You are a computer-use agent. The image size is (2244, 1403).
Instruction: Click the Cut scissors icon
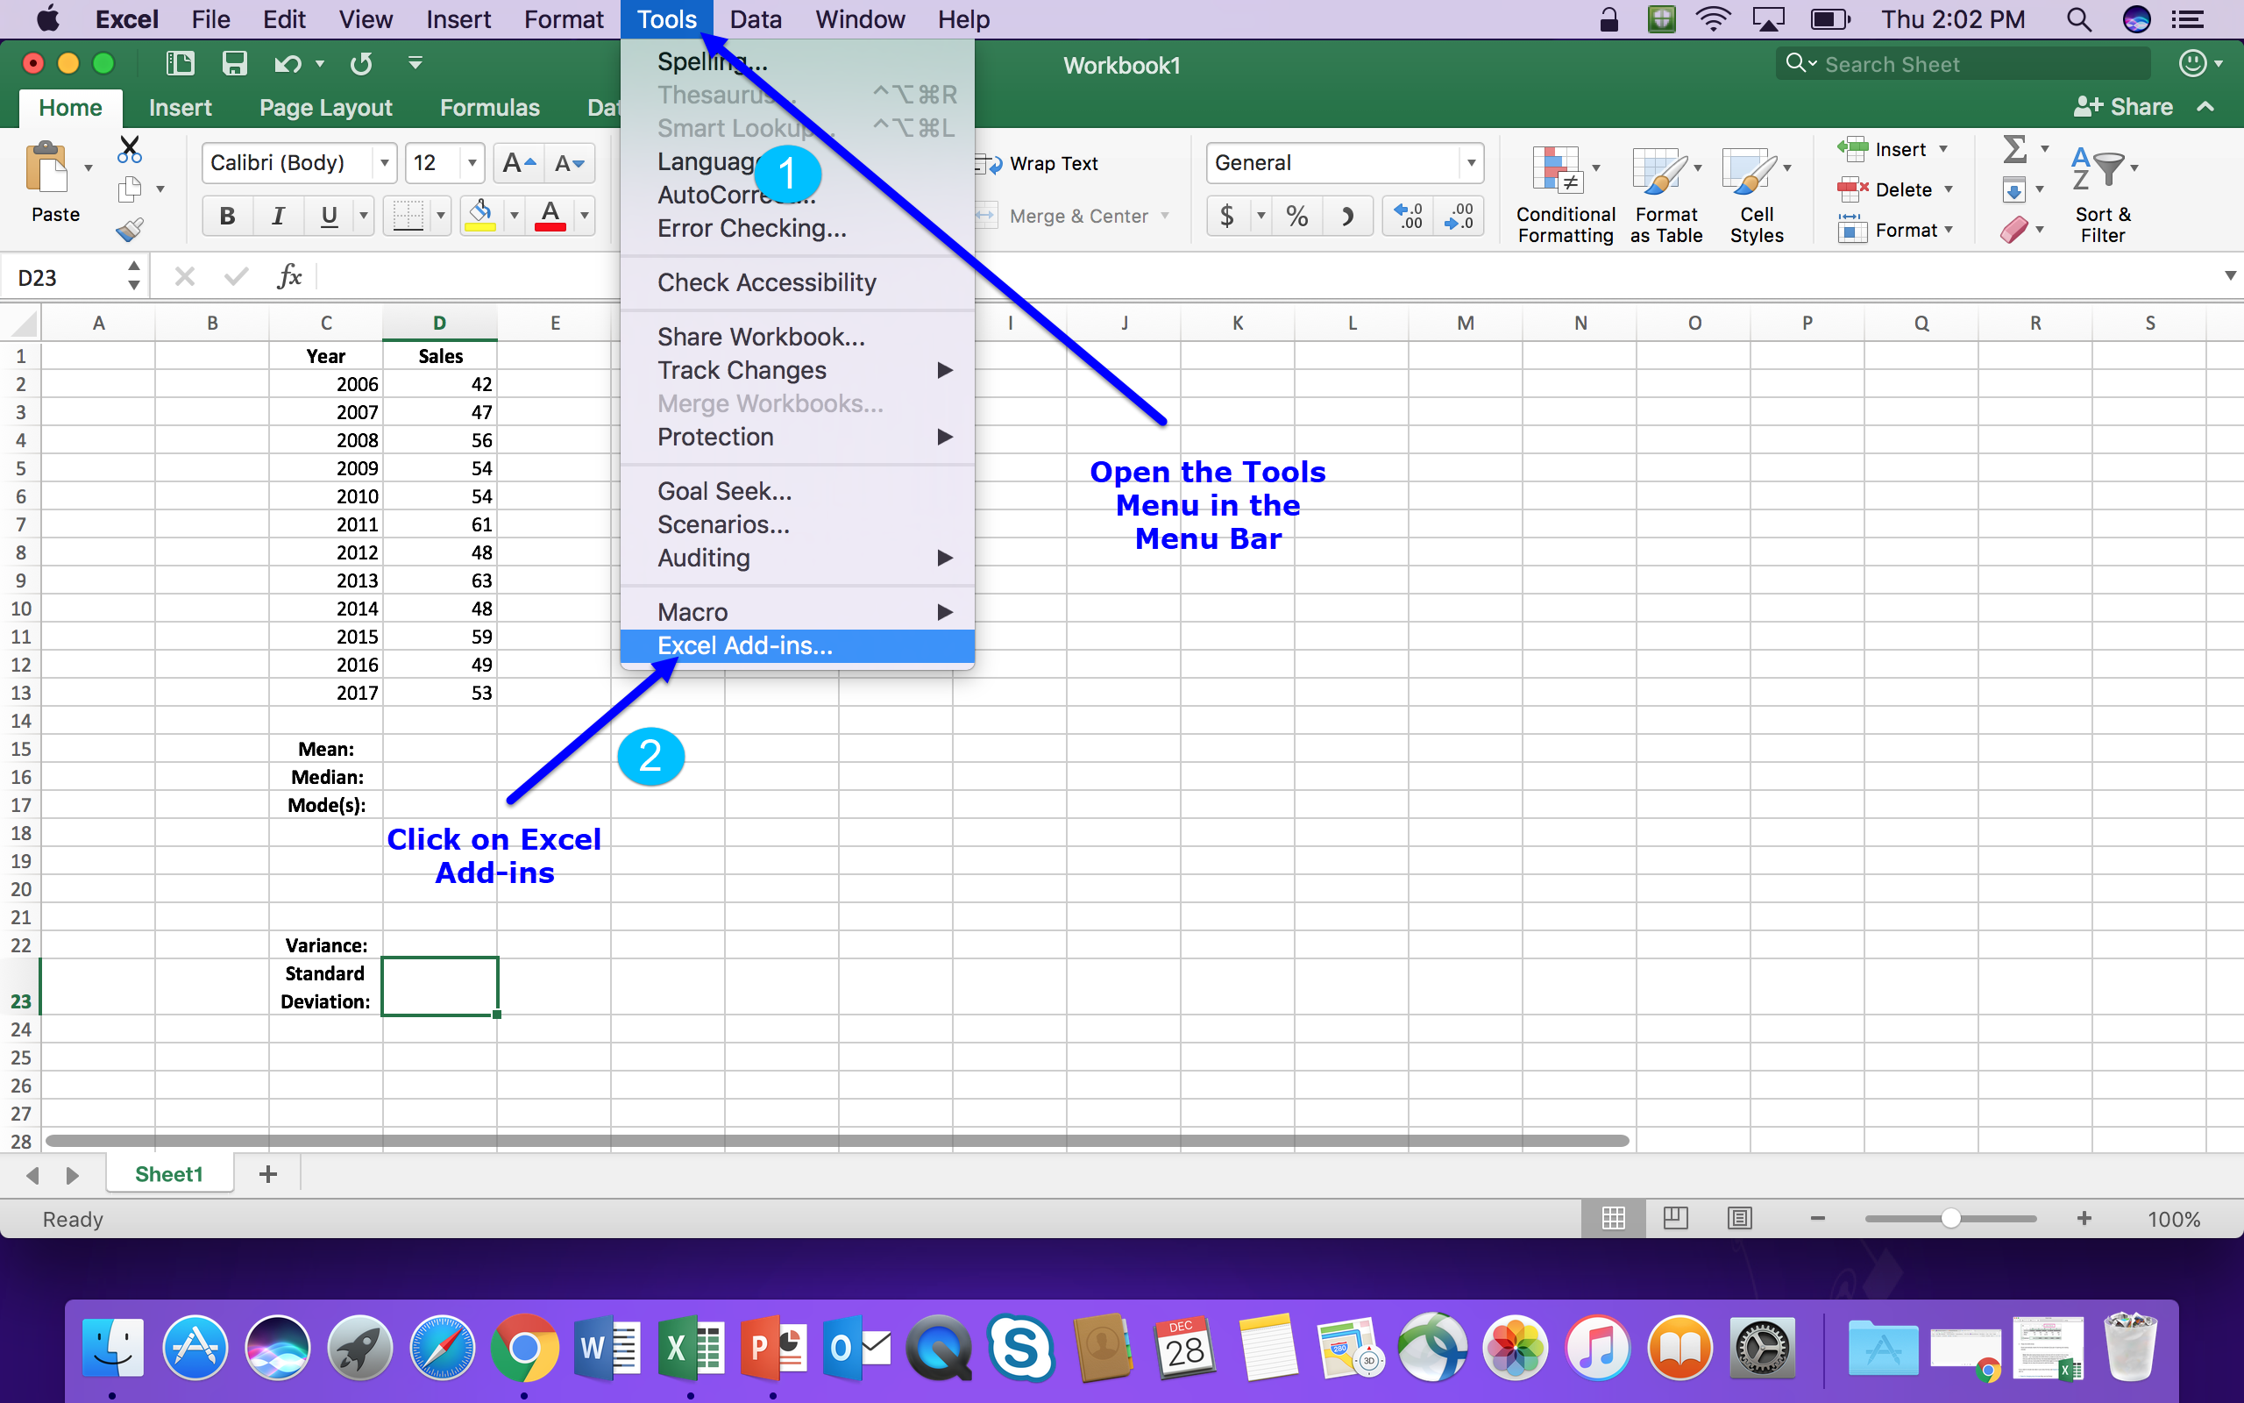coord(130,148)
